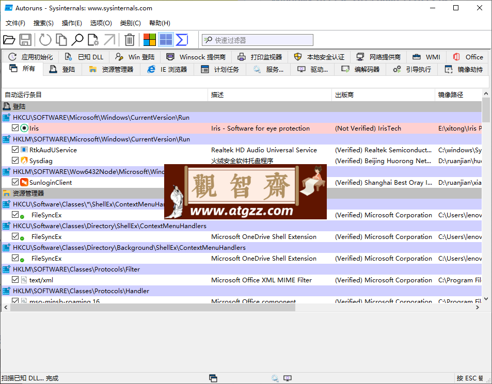Click the horizontal scrollbar right arrow
The image size is (492, 384).
478,308
